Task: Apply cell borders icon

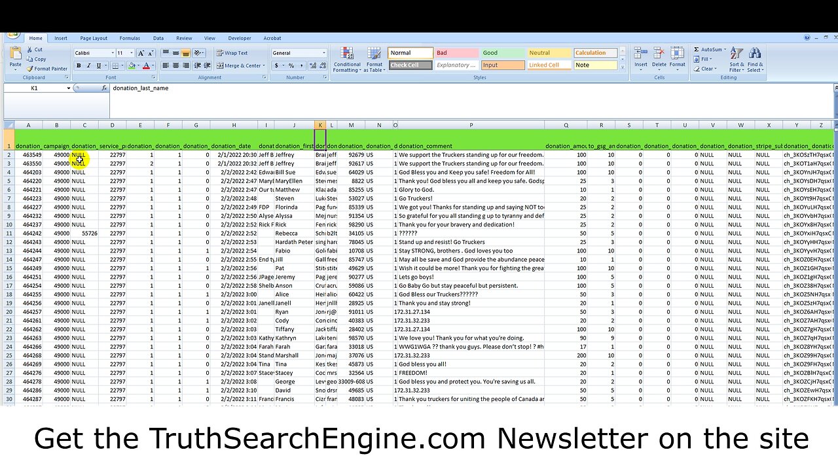Action: pyautogui.click(x=115, y=65)
